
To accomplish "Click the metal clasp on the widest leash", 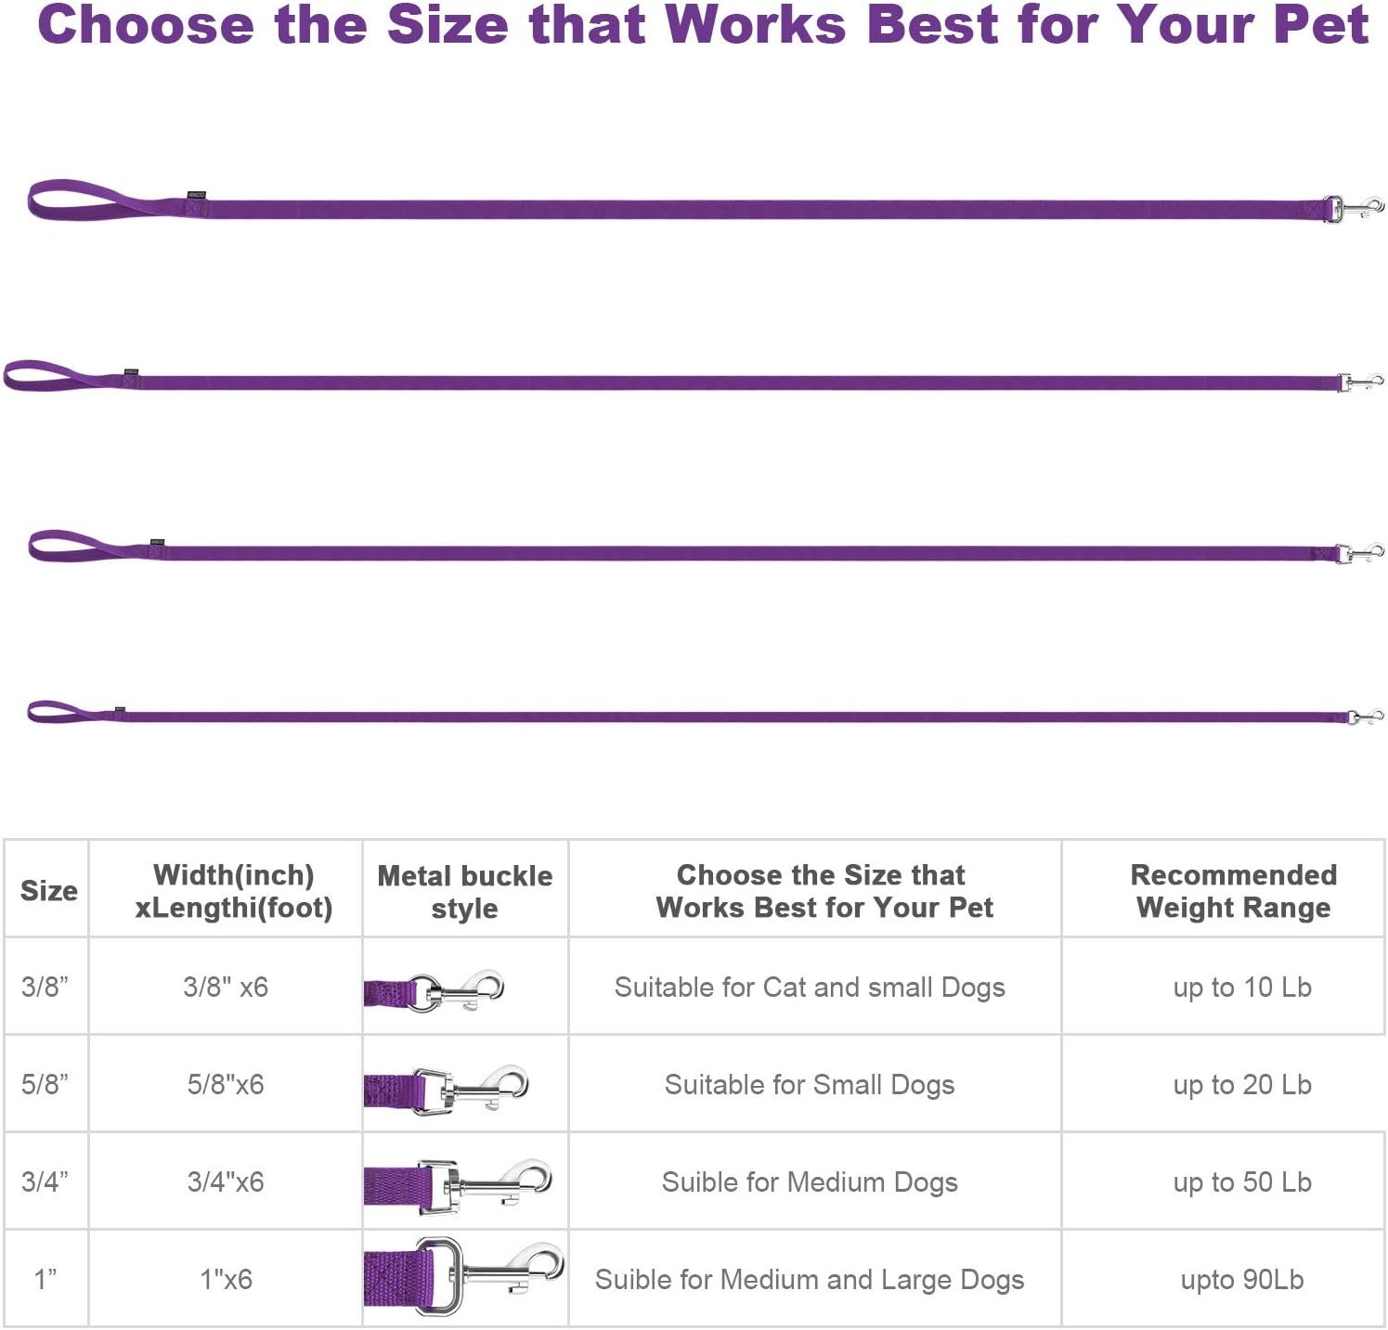I will coord(1355,209).
